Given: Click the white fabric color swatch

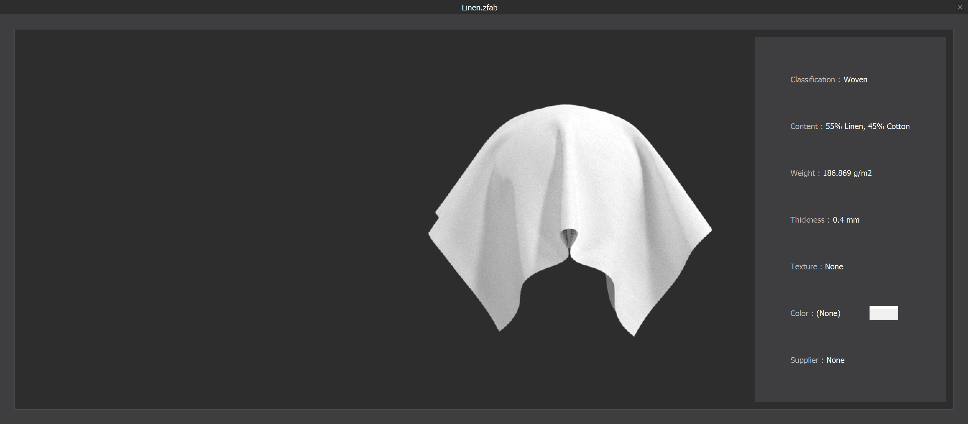Looking at the screenshot, I should [x=884, y=313].
